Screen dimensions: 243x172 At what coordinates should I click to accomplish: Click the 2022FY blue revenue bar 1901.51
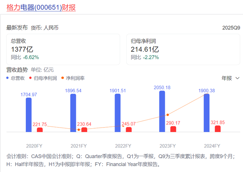click(x=117, y=113)
